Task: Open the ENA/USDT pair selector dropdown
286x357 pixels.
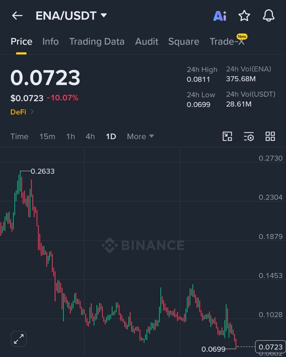Action: [x=71, y=16]
